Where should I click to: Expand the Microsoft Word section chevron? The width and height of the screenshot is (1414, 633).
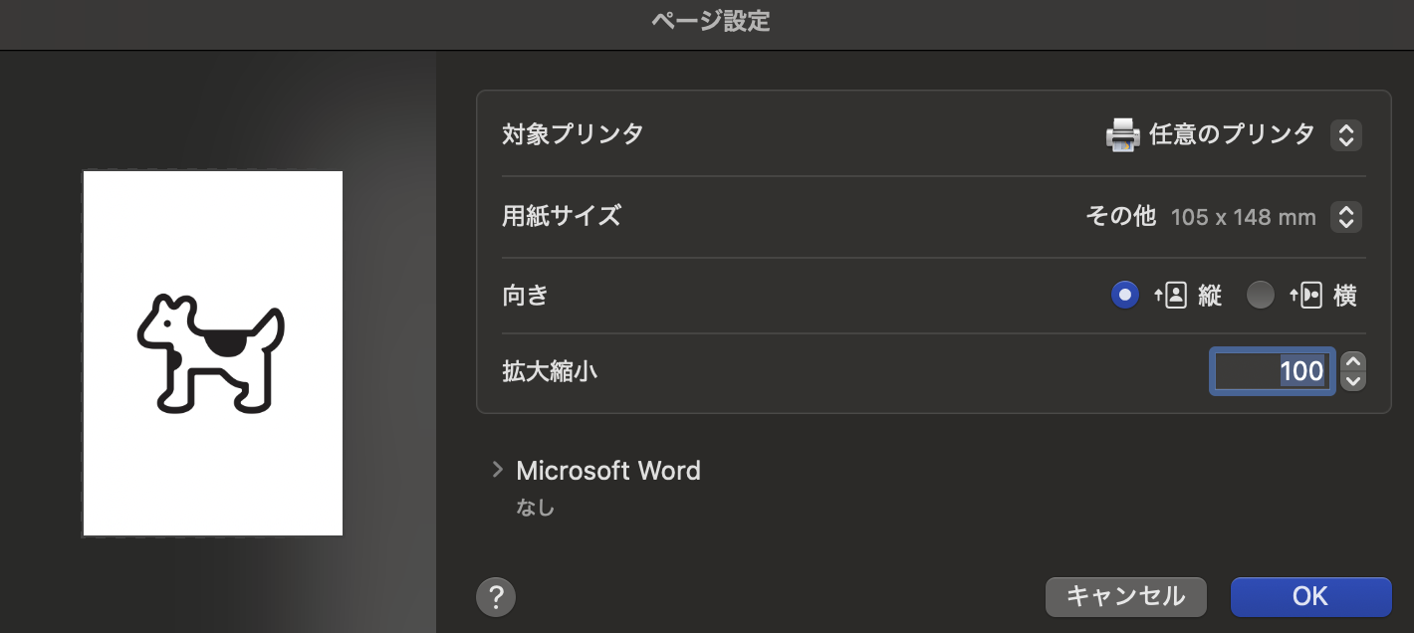click(498, 470)
